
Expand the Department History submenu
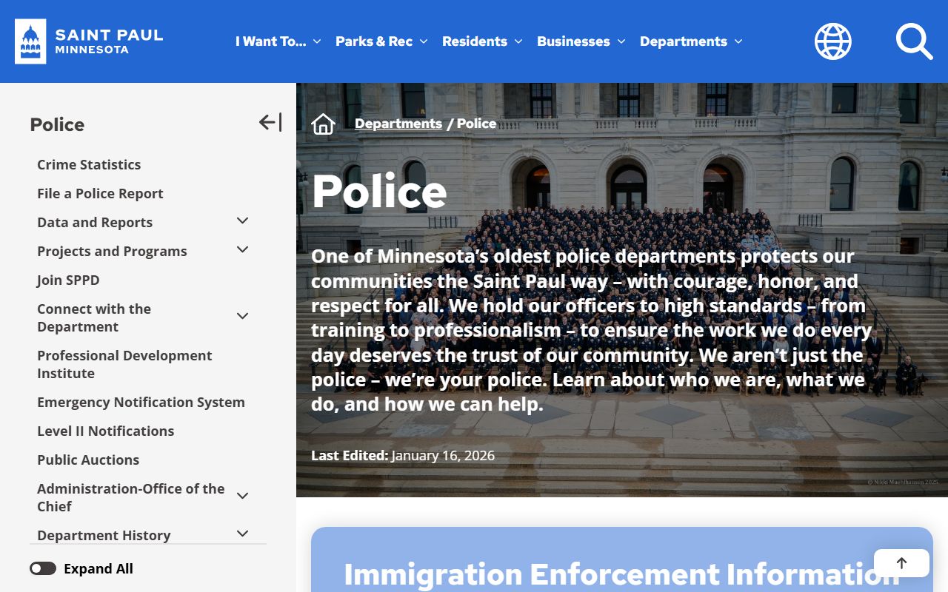click(x=242, y=534)
